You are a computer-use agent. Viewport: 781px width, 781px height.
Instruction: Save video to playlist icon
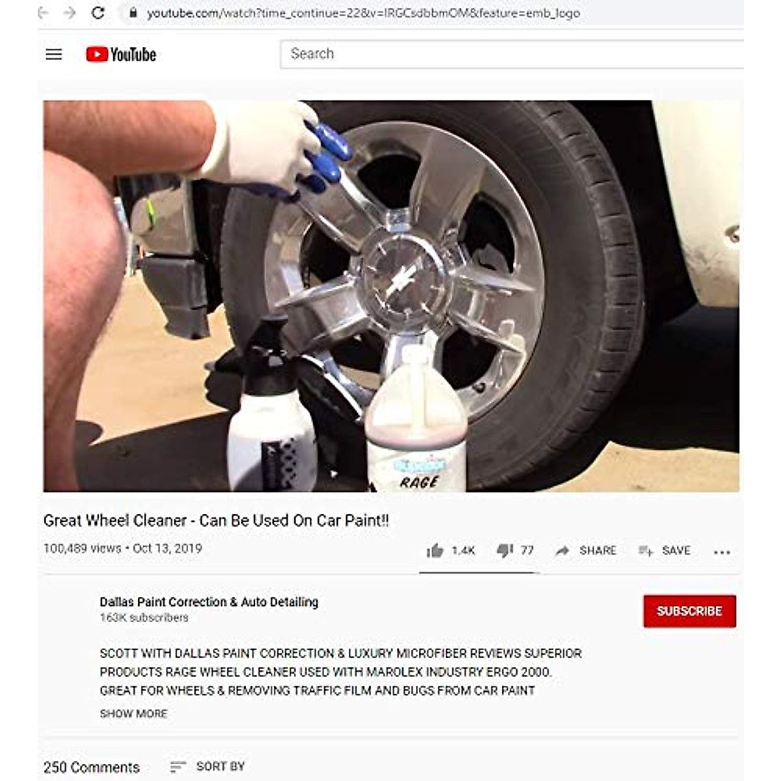pos(645,551)
